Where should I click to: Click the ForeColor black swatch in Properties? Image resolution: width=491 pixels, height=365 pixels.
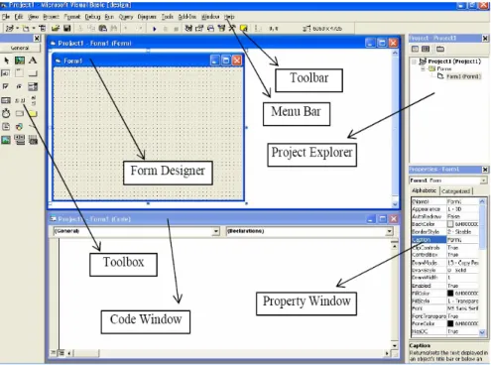click(x=450, y=323)
